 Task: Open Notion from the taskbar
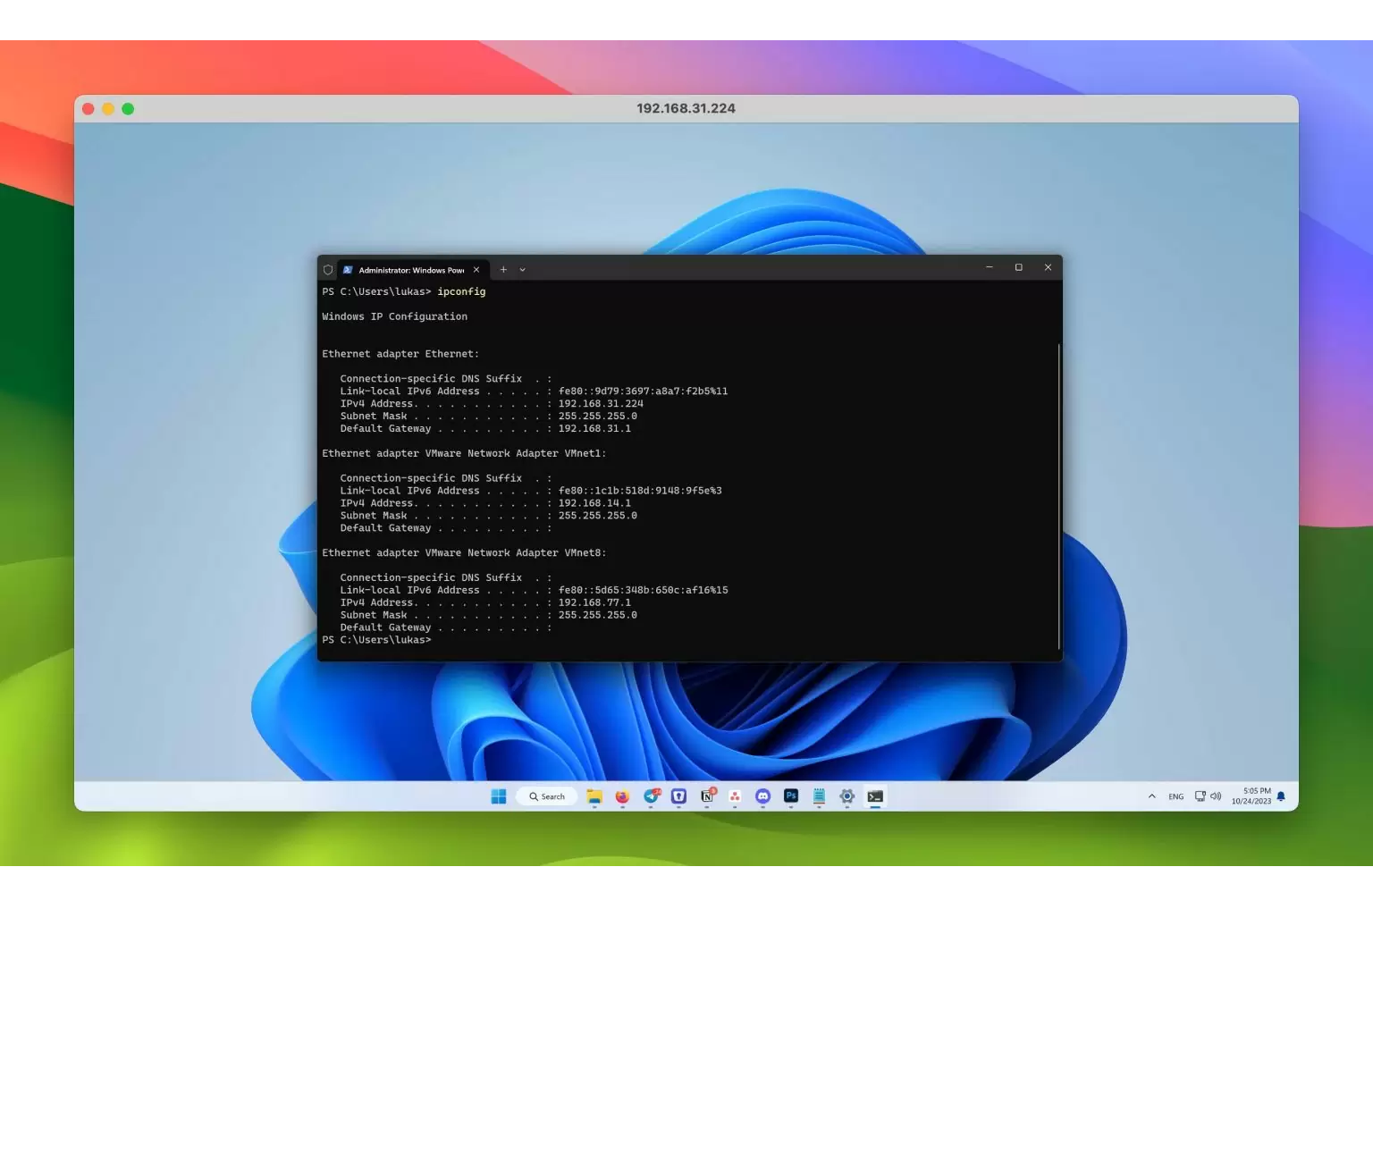[707, 796]
